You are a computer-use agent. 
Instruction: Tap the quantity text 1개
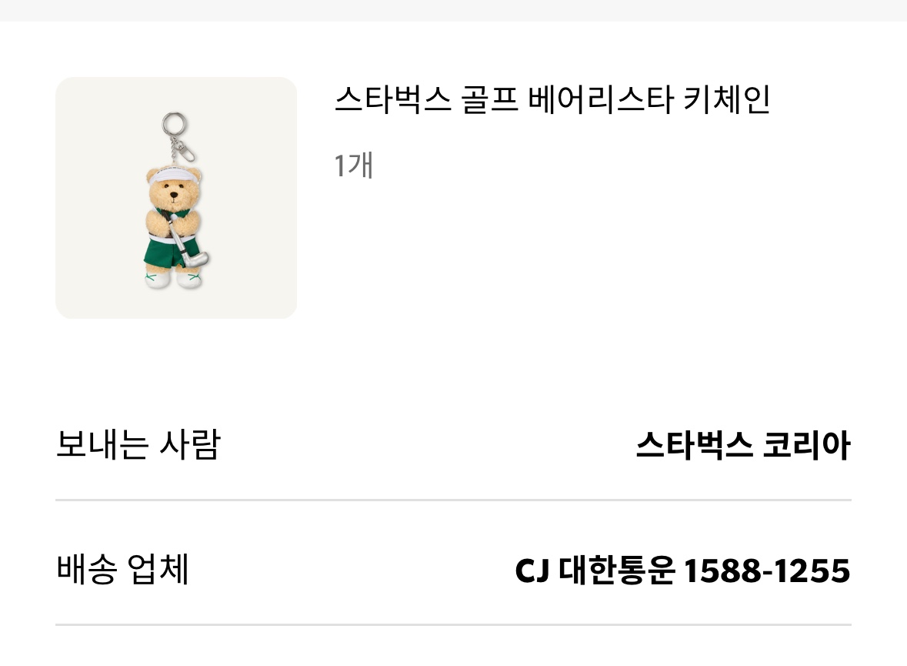(x=353, y=165)
